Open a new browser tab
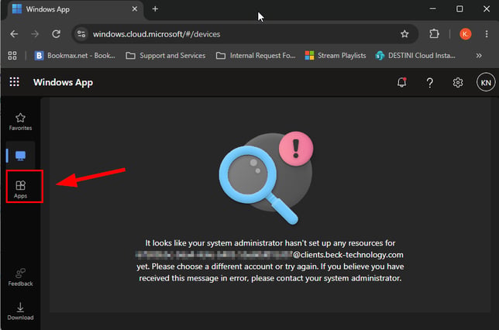This screenshot has width=499, height=330. [155, 9]
